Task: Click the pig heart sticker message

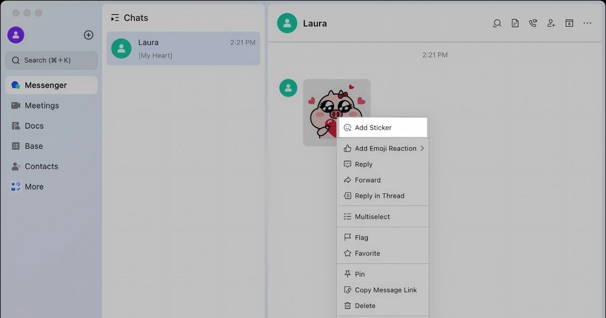Action: [337, 113]
